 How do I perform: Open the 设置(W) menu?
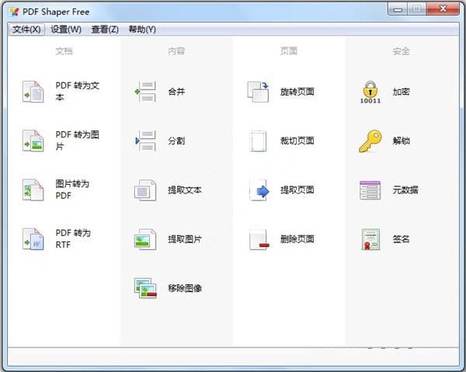[66, 30]
